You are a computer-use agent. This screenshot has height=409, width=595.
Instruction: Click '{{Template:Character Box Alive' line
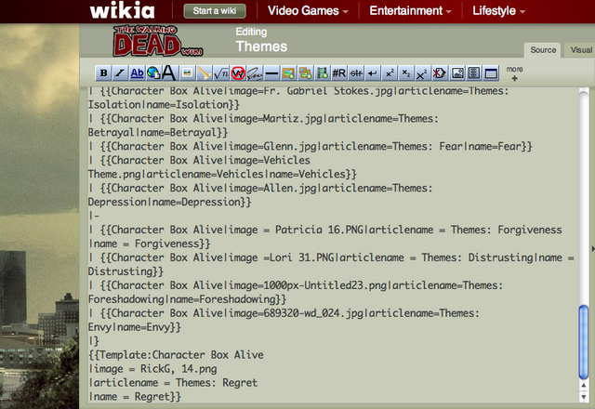pos(176,355)
